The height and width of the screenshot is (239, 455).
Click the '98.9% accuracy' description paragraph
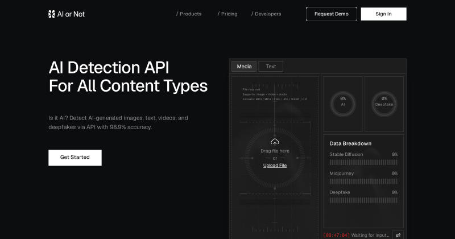[x=118, y=122]
